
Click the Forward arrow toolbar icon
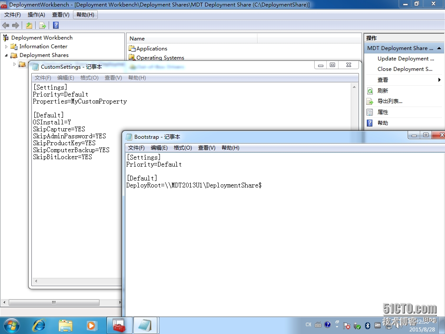(16, 26)
